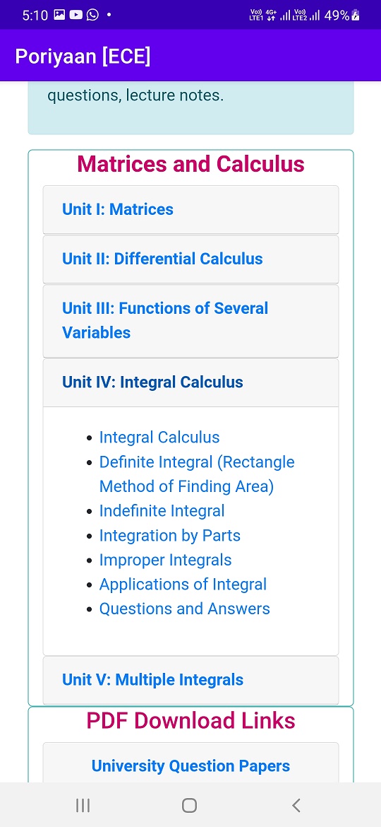Expand Unit V: Multiple Integrals section
The image size is (381, 827).
click(x=190, y=680)
